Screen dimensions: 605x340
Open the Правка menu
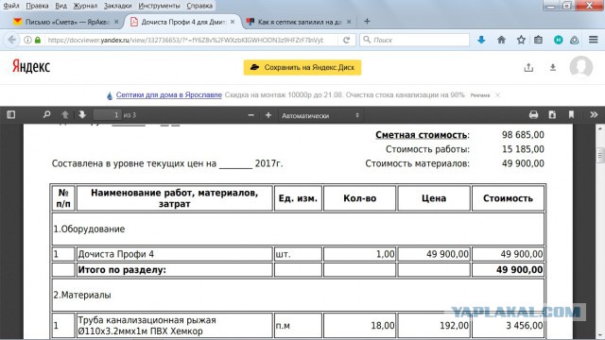(37, 6)
